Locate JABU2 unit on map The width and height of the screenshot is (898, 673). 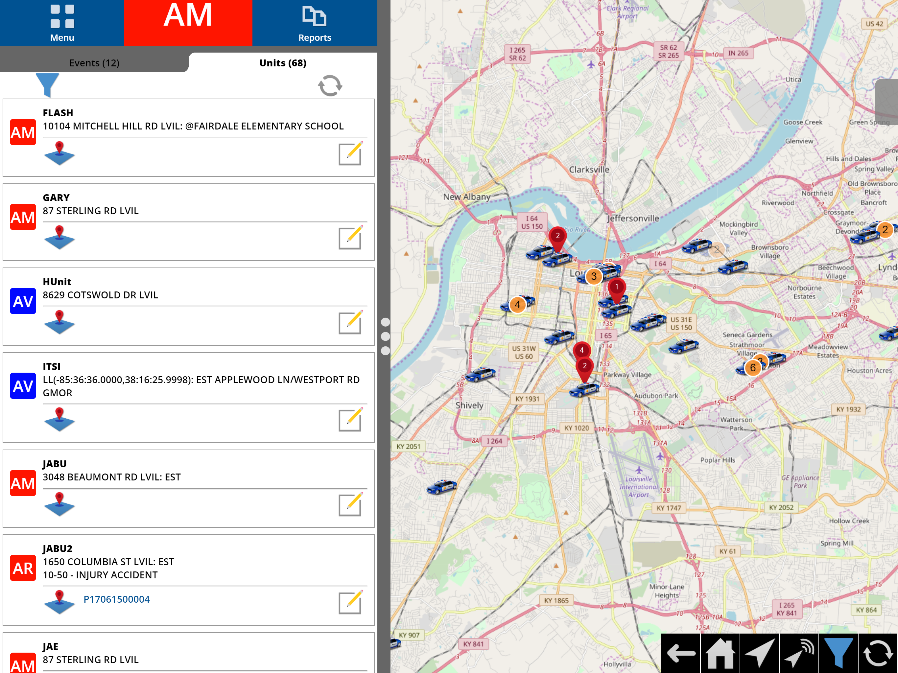click(x=59, y=602)
